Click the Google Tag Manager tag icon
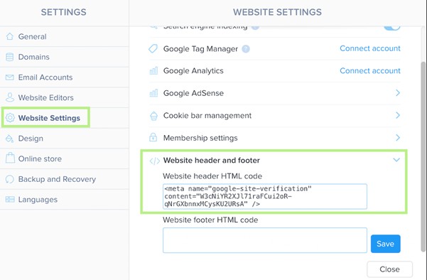 153,48
